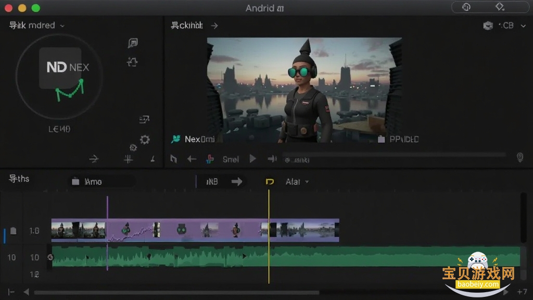
Task: Toggle the circle icon at the audio track's start
Action: 50,257
